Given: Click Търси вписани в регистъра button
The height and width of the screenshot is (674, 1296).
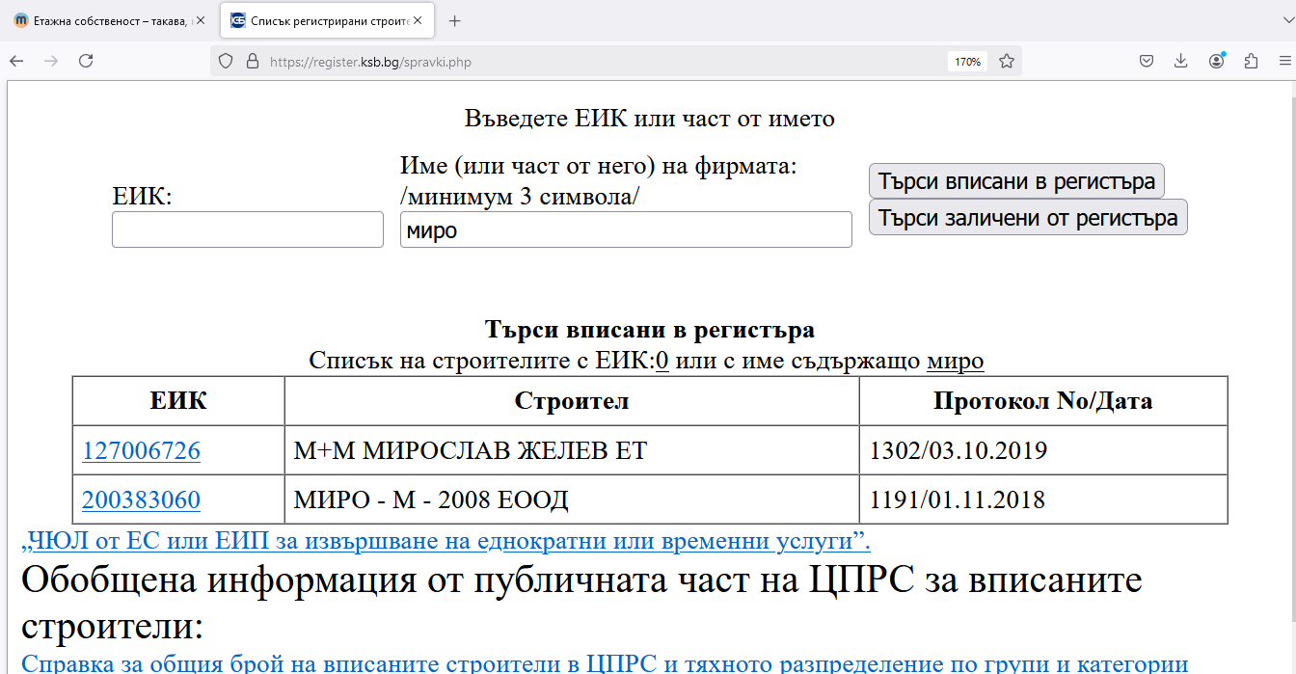Looking at the screenshot, I should (1016, 181).
